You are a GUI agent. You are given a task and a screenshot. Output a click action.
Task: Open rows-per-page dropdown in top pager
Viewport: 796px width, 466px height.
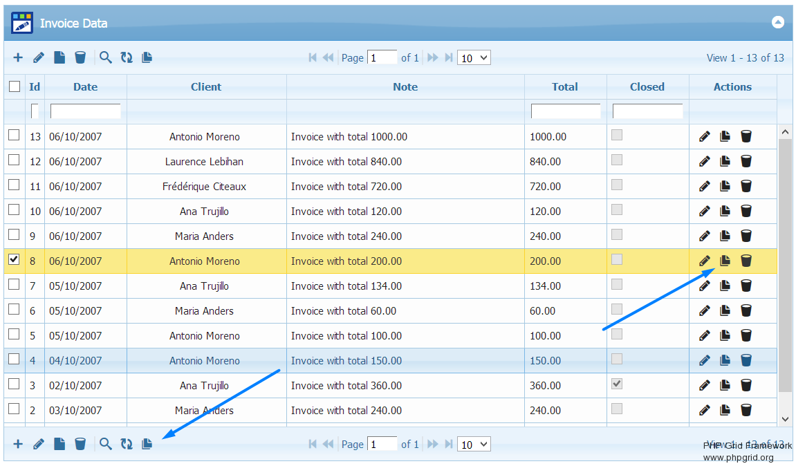[474, 58]
